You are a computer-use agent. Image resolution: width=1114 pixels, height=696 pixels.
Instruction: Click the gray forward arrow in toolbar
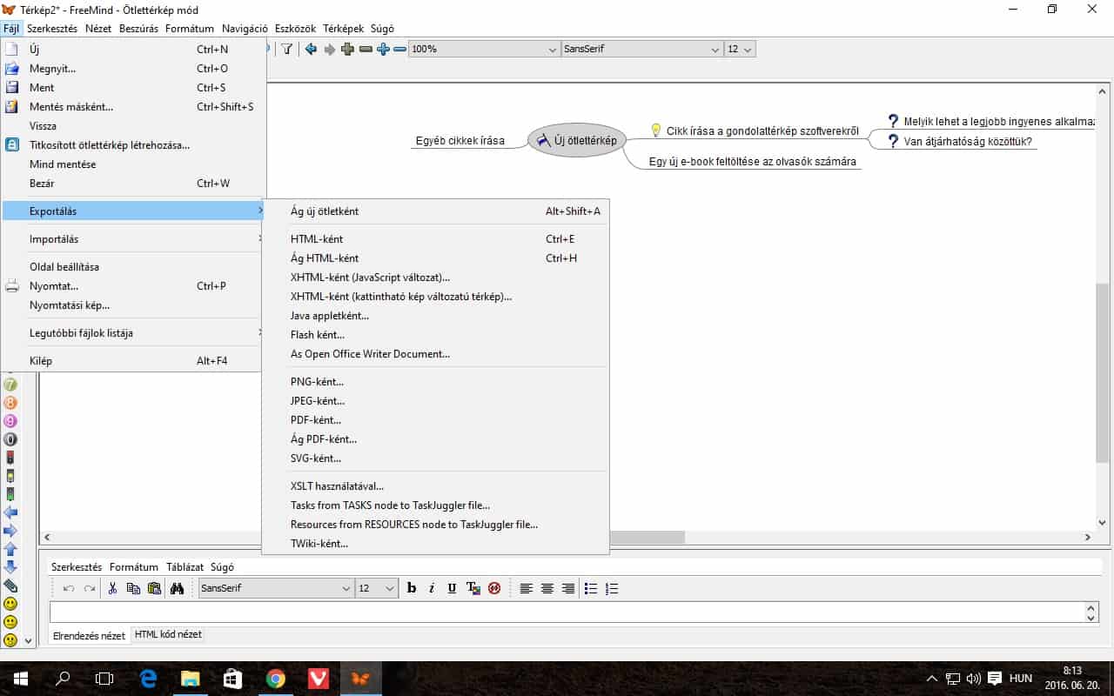point(330,50)
